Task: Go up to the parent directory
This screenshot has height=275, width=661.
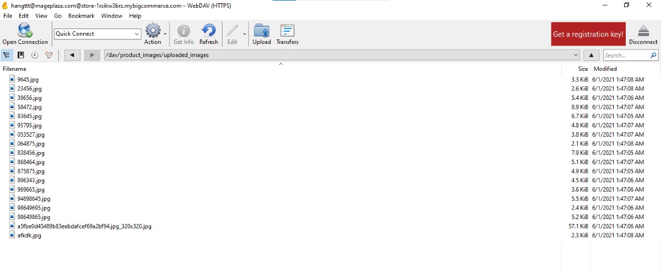Action: pyautogui.click(x=591, y=55)
